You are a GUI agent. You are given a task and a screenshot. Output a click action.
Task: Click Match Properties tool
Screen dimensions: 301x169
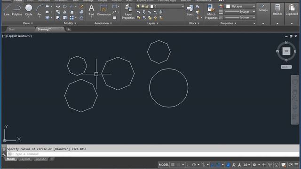[x=211, y=12]
